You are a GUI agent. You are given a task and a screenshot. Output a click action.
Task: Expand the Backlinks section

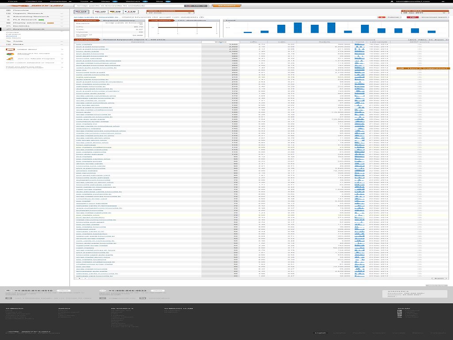62,26
